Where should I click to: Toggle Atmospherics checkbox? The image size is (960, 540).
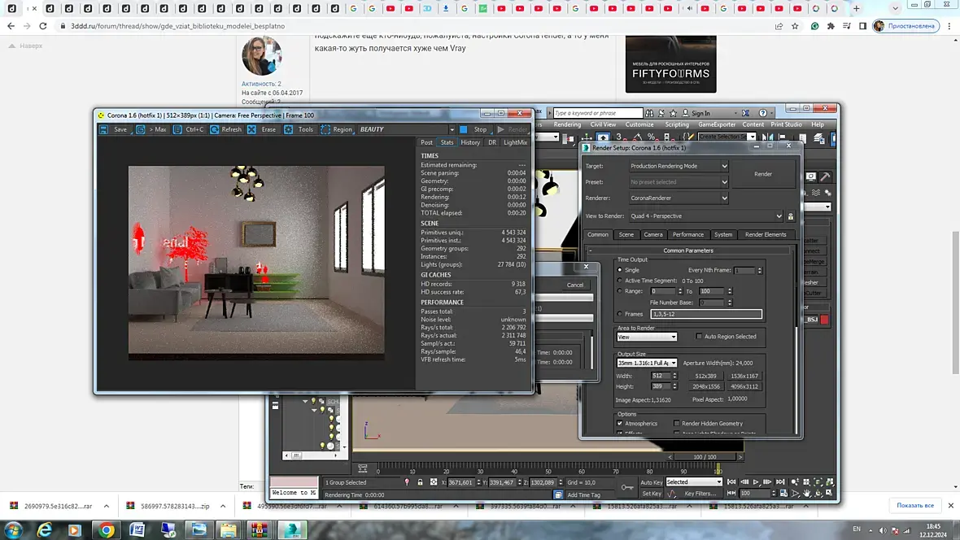[620, 423]
